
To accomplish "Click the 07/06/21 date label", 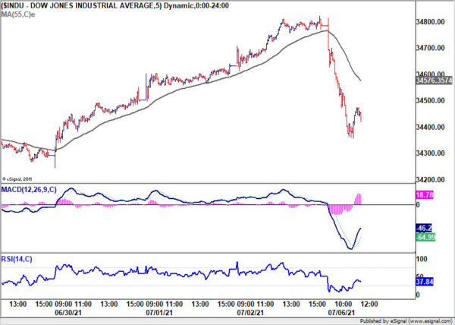I will point(341,313).
